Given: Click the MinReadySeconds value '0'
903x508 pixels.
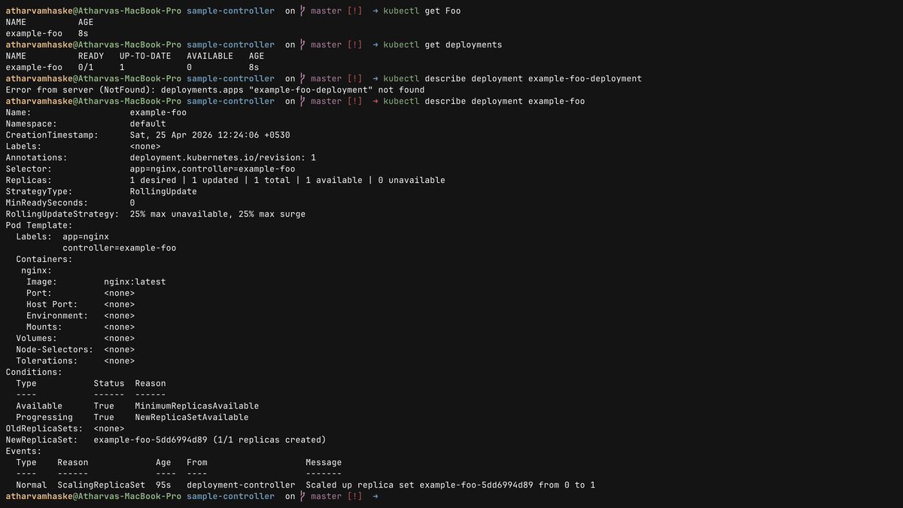Looking at the screenshot, I should [132, 203].
